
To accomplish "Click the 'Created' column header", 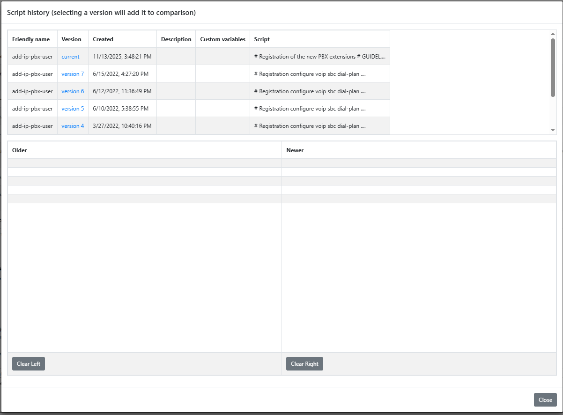I will (x=103, y=39).
